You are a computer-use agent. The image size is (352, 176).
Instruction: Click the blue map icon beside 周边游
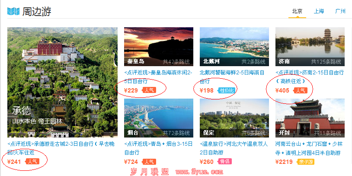pyautogui.click(x=13, y=11)
